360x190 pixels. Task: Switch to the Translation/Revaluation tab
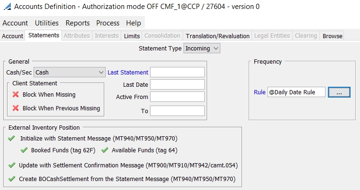point(218,36)
